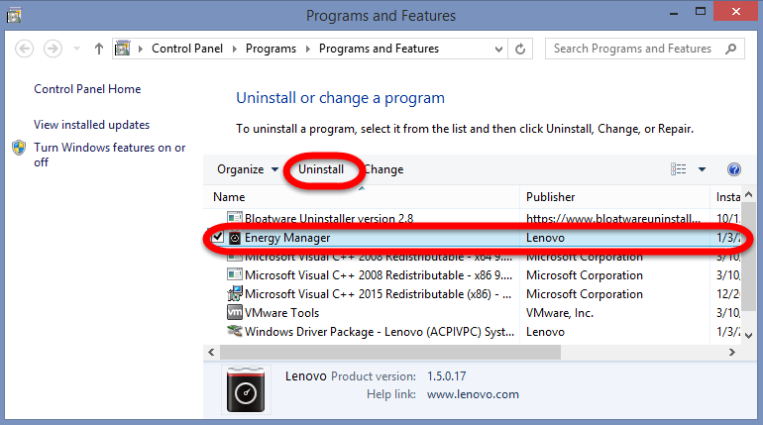Open Turn Windows features on or off
This screenshot has height=425, width=763.
[x=110, y=155]
